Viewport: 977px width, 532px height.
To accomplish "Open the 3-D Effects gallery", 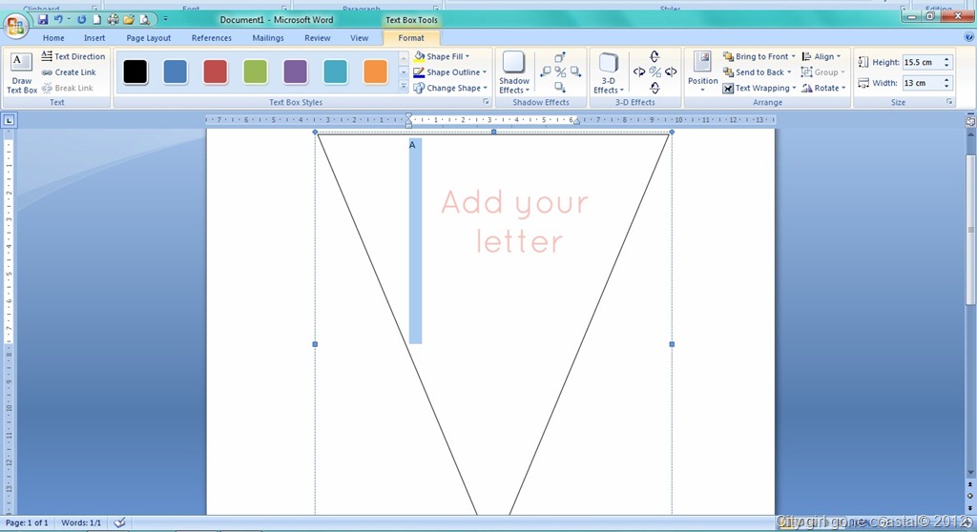I will coord(608,72).
